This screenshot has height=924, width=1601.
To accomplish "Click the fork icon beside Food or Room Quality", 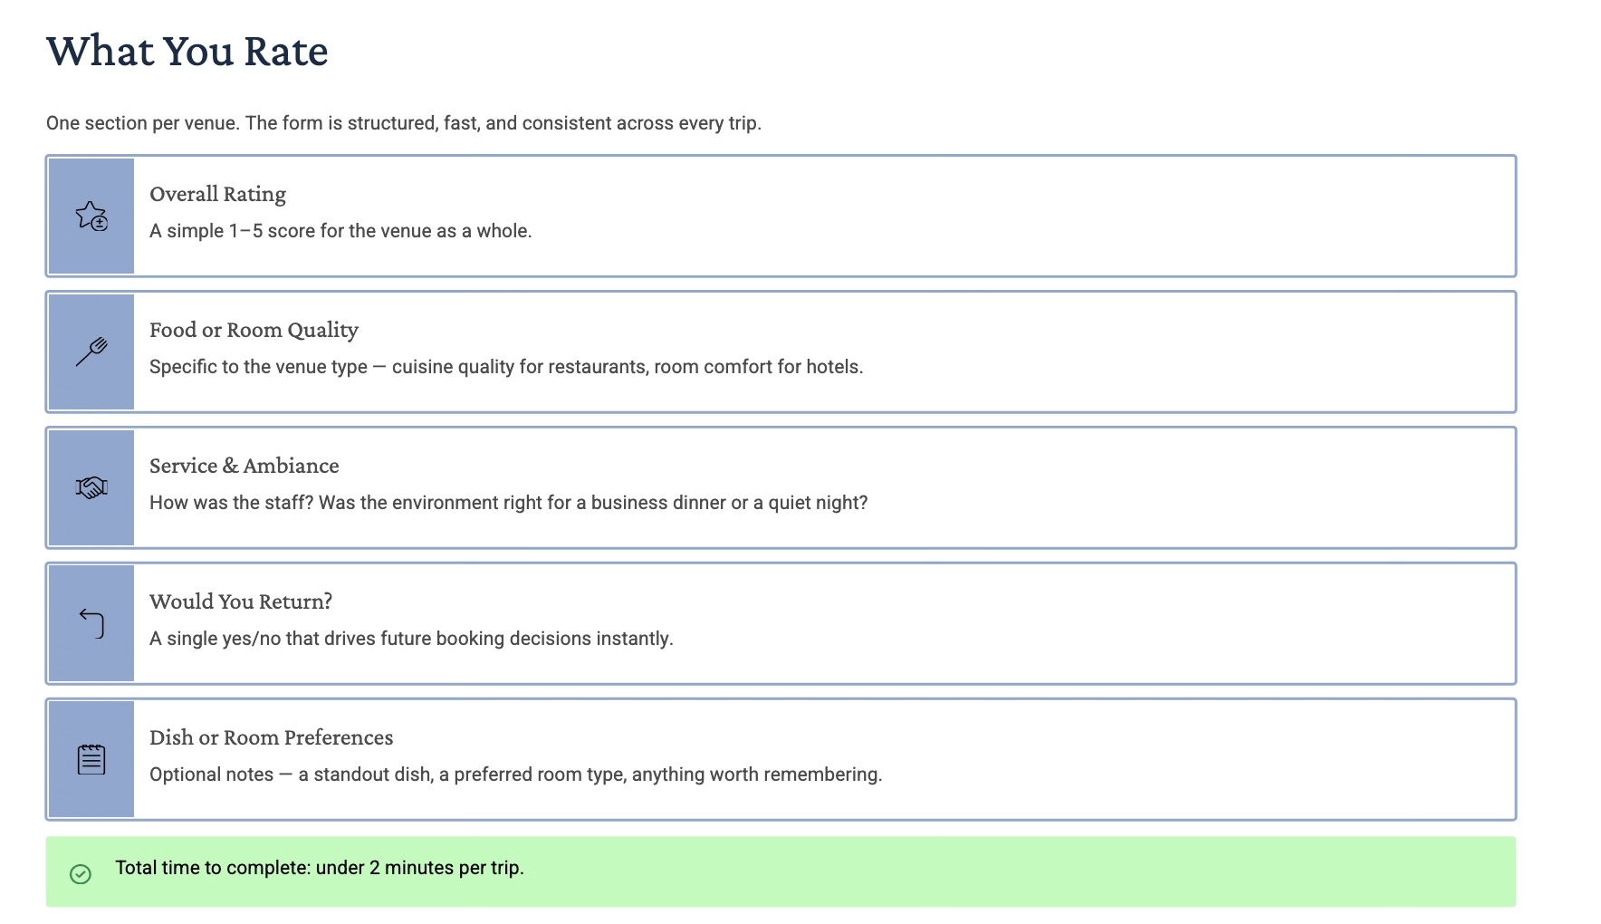I will [x=91, y=351].
